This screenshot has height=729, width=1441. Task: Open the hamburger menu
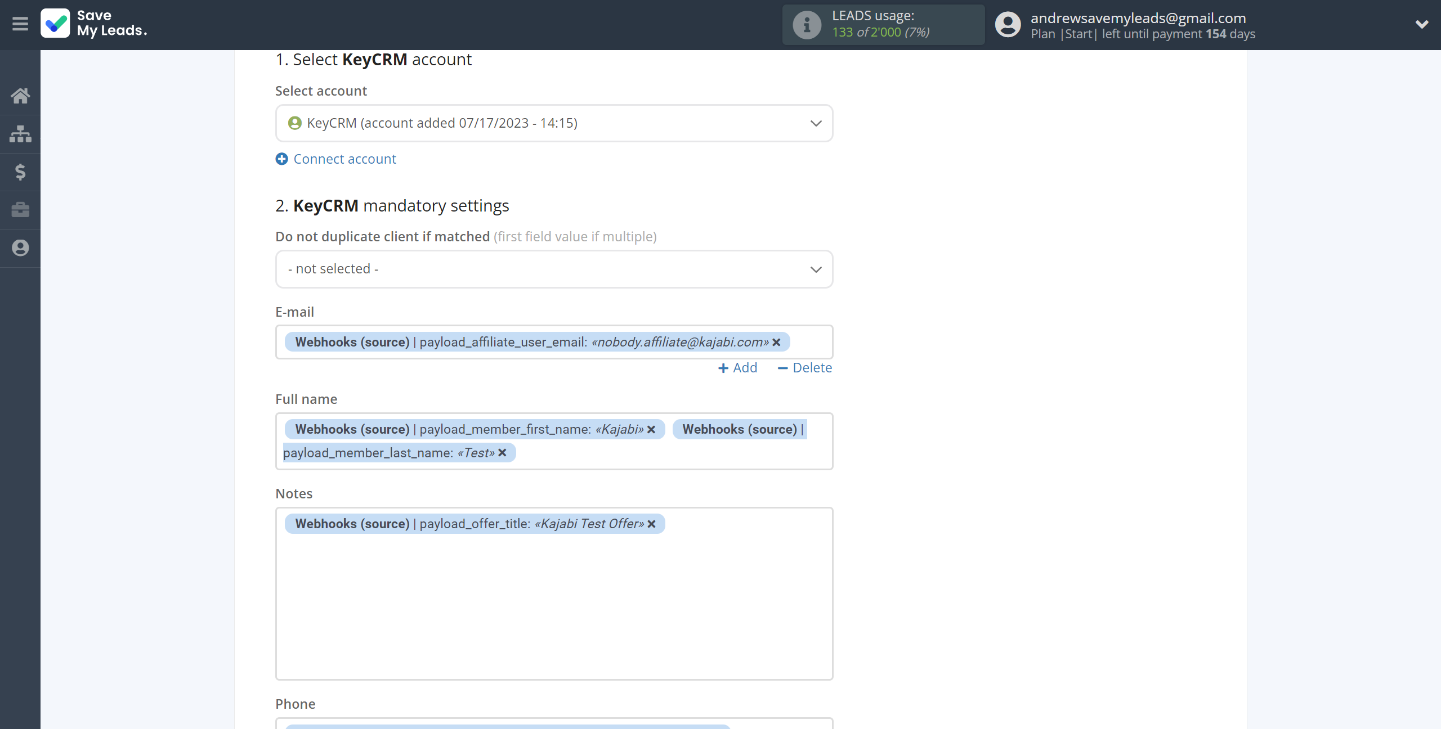(20, 24)
